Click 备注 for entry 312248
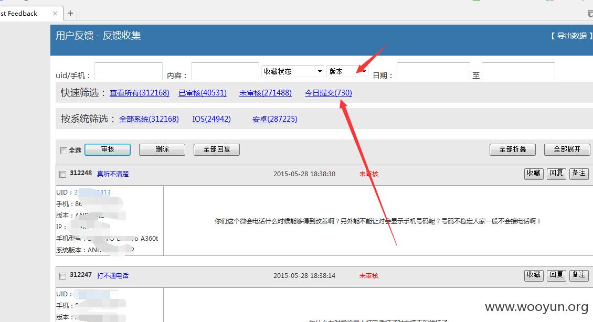This screenshot has width=593, height=322. point(579,173)
